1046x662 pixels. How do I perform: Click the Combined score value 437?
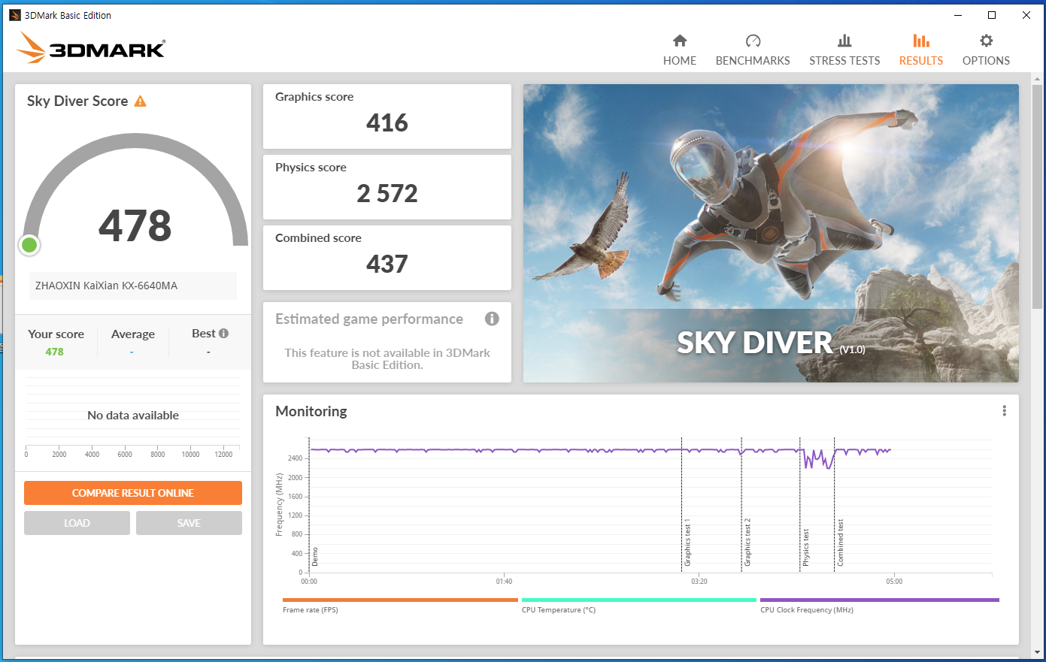point(387,264)
